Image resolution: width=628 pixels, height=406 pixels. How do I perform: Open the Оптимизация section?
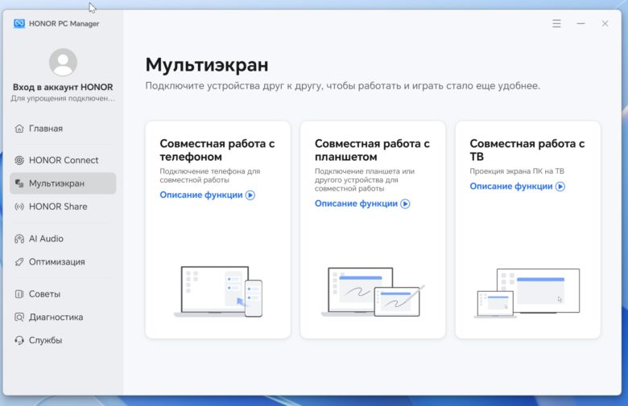(63, 261)
